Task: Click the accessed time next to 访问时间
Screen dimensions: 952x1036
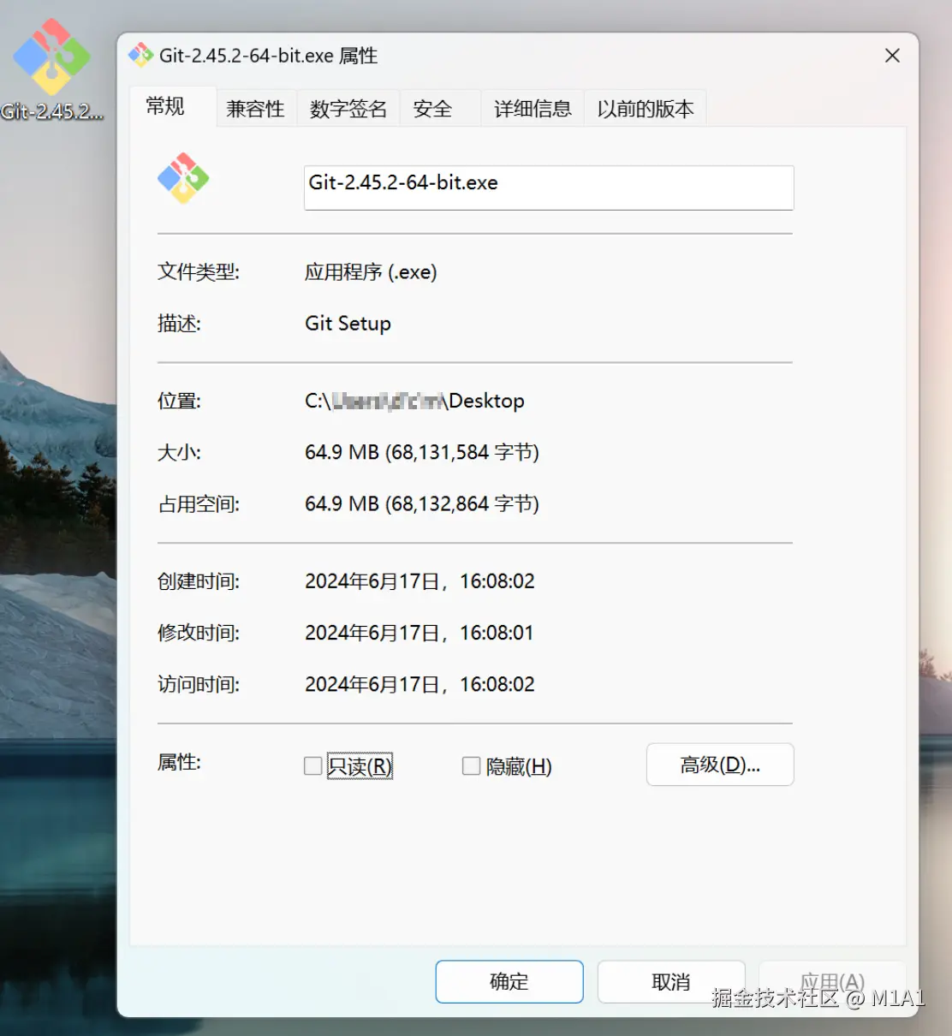Action: click(x=419, y=684)
